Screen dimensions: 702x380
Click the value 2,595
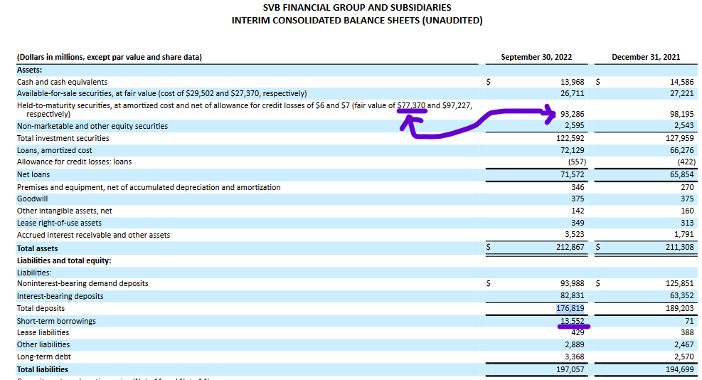tap(575, 125)
